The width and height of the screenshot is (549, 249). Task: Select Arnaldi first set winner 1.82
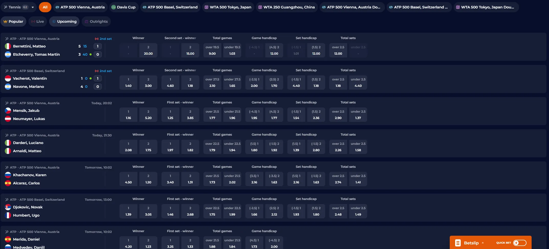click(190, 147)
